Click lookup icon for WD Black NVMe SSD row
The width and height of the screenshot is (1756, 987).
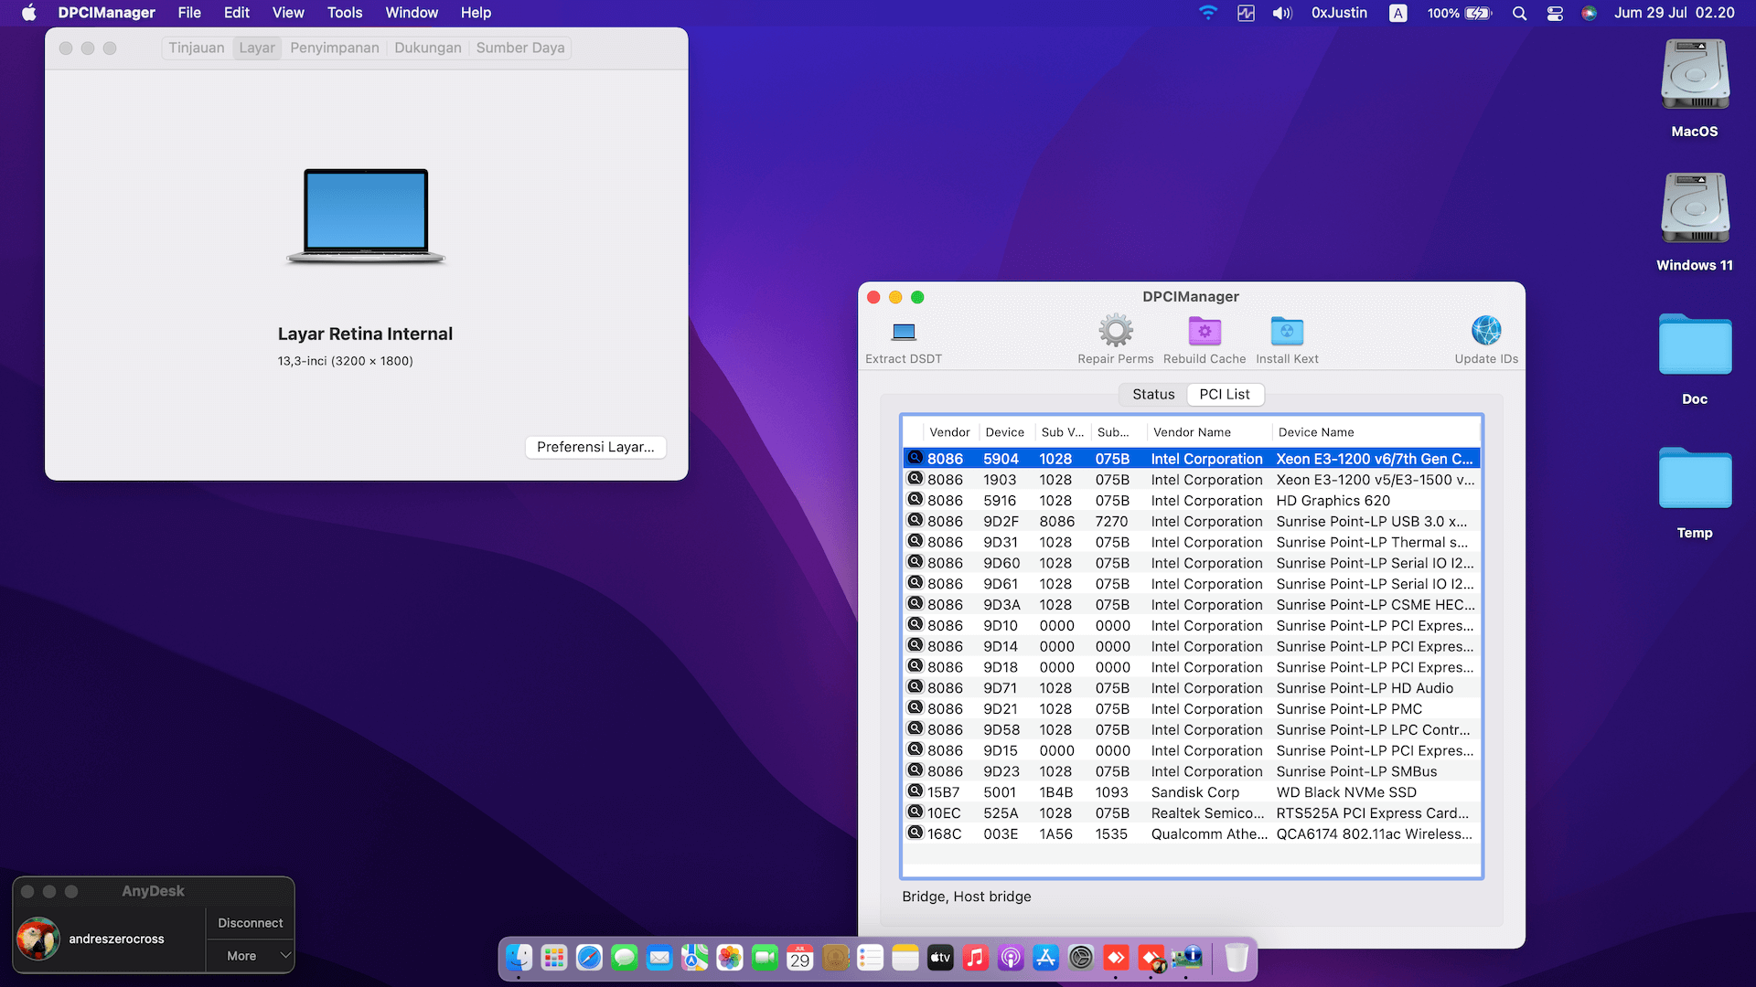pos(915,791)
